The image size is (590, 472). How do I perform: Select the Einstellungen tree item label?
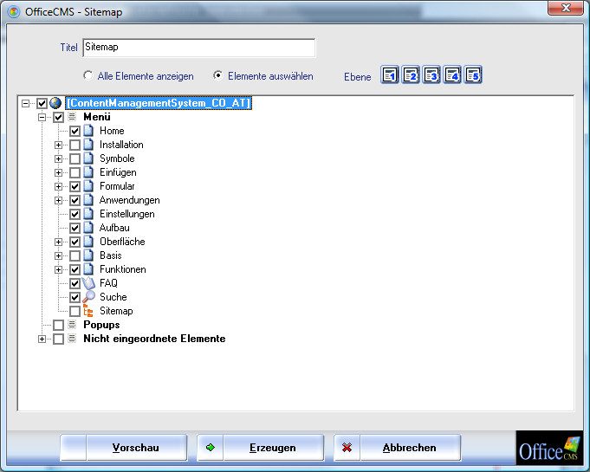tap(127, 214)
